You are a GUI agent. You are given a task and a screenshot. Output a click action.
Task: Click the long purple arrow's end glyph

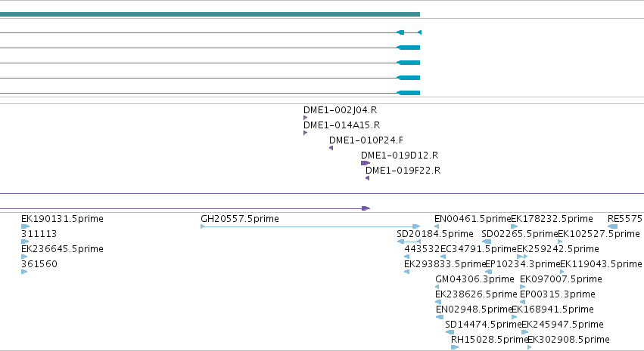[x=366, y=208]
